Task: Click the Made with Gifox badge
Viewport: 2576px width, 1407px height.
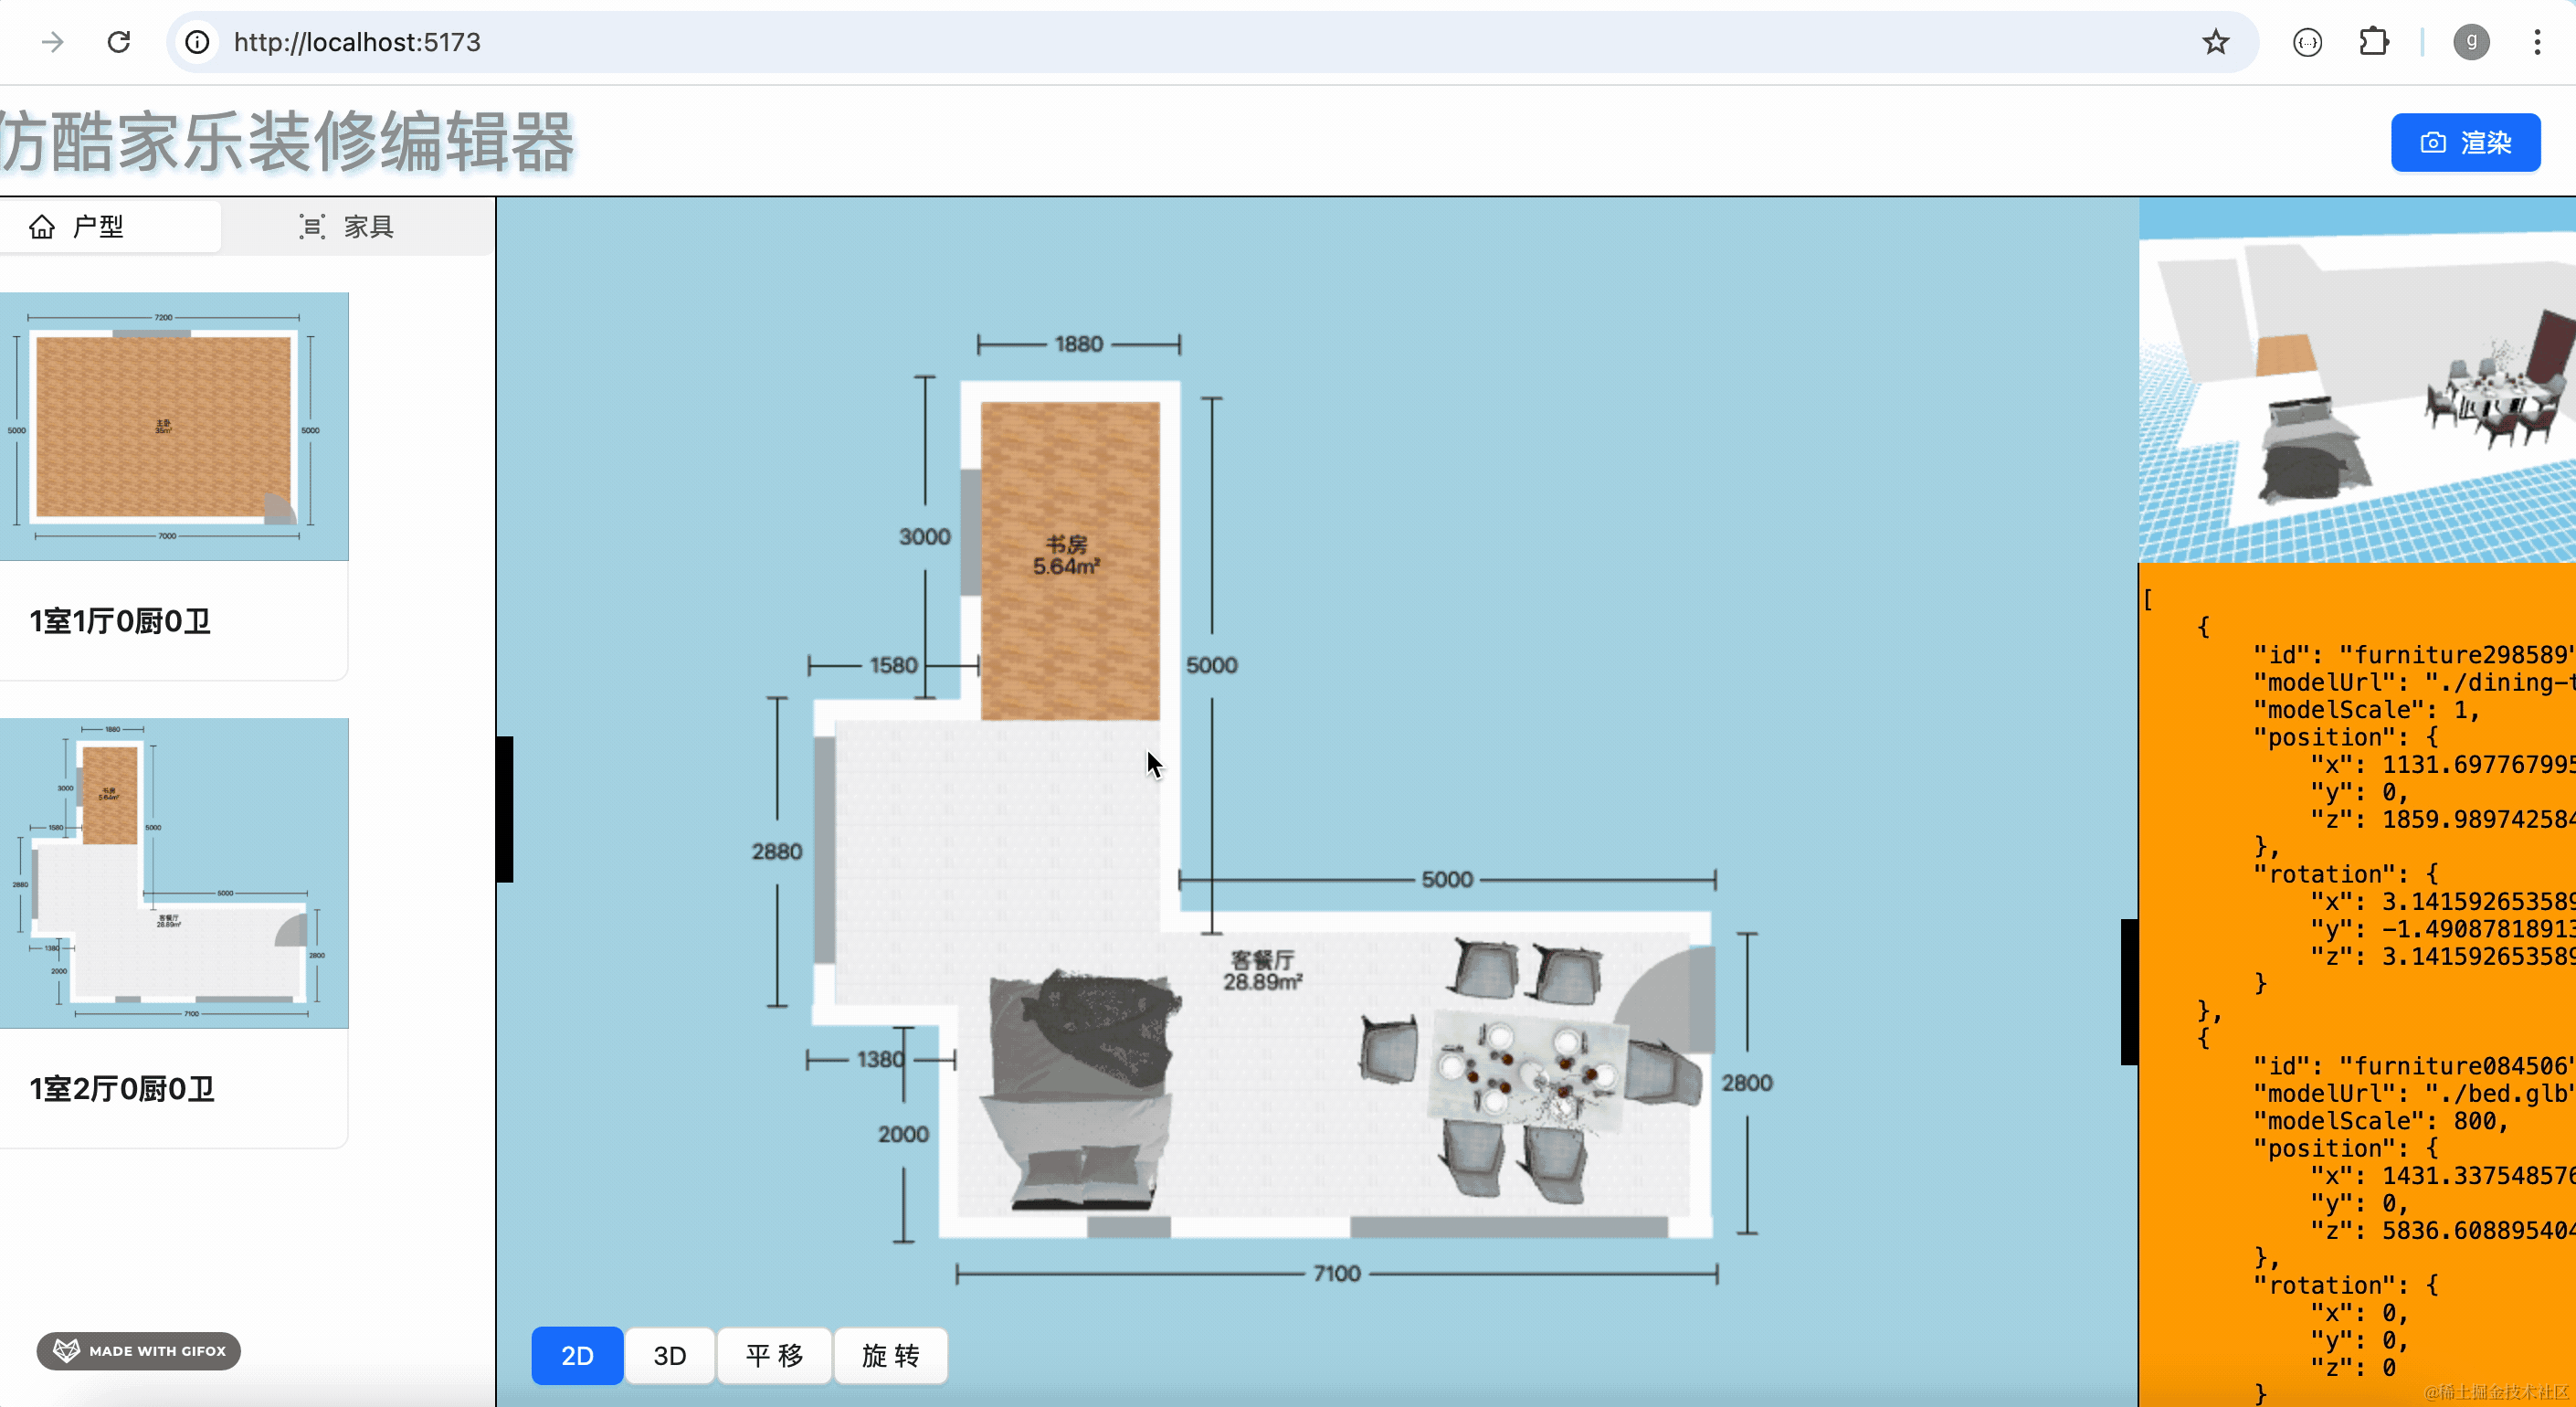Action: coord(139,1351)
